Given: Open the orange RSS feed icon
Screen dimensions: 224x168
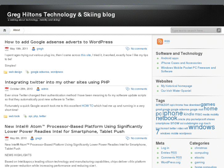Looking at the screenshot, I should [160, 42].
